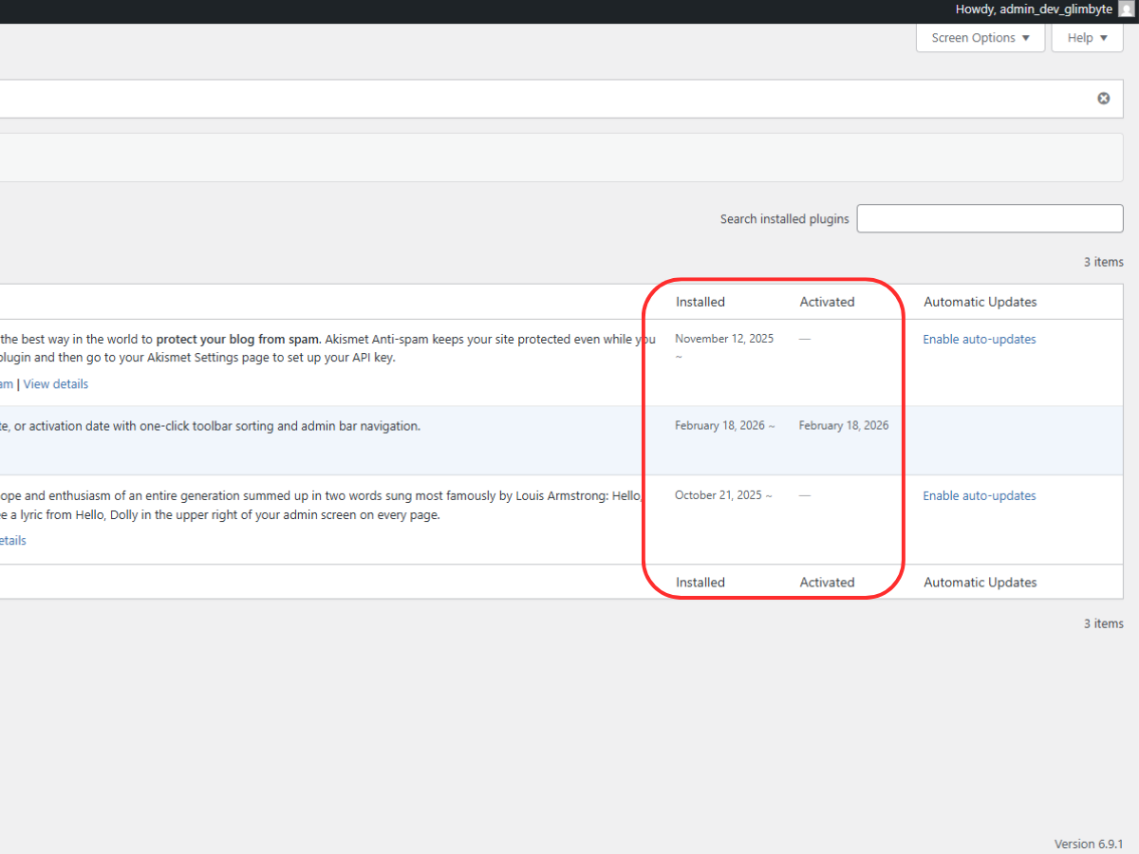1139x854 pixels.
Task: Expand the Help dropdown
Action: [x=1087, y=38]
